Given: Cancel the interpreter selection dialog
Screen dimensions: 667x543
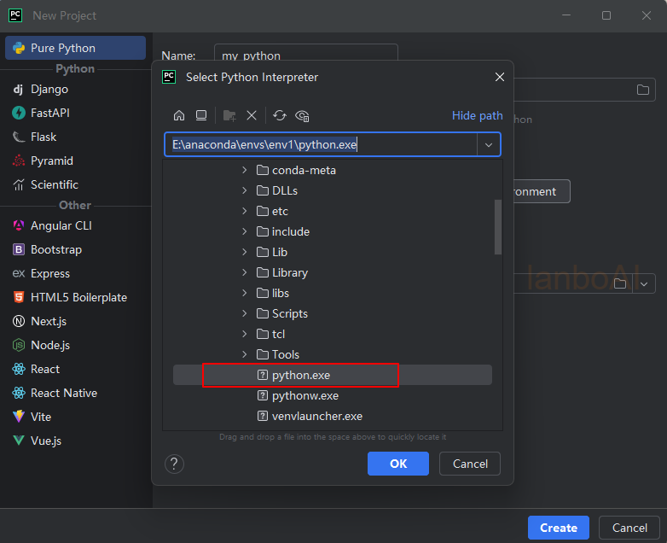Looking at the screenshot, I should [x=470, y=464].
